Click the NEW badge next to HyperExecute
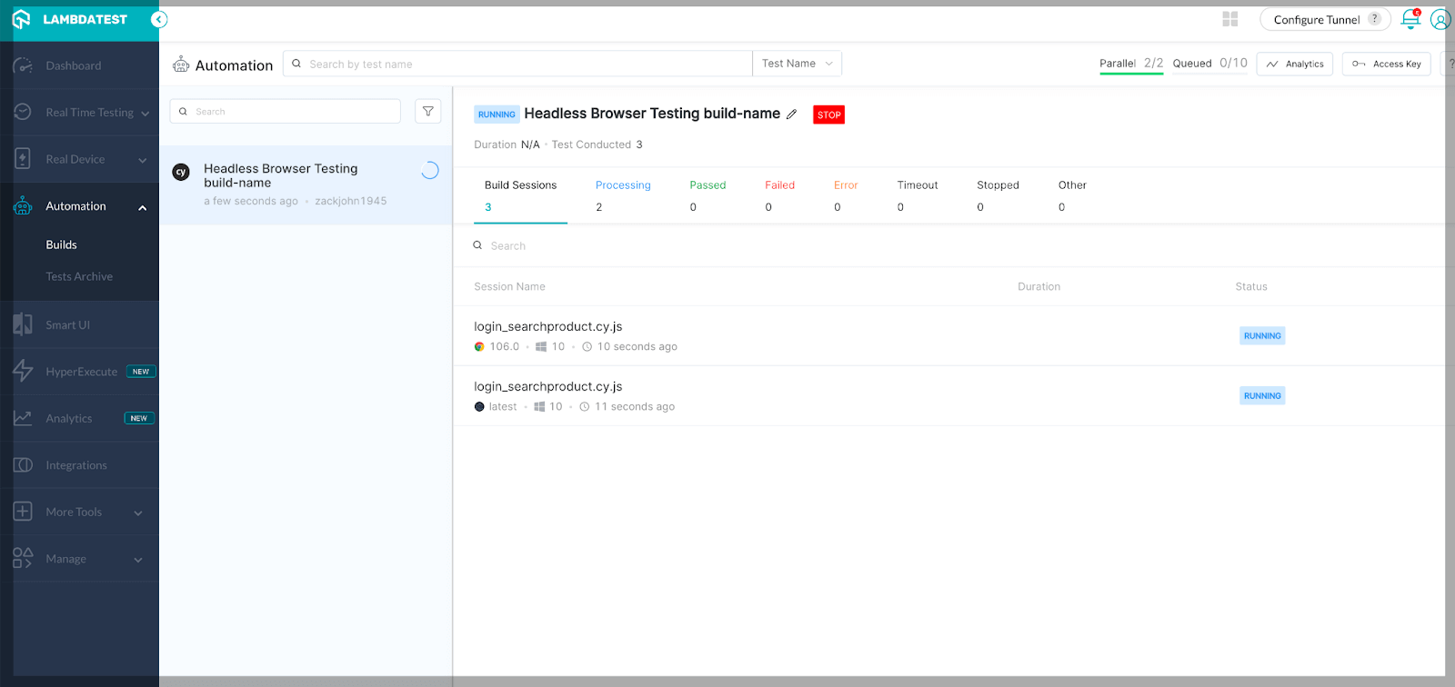The image size is (1455, 687). pos(141,372)
